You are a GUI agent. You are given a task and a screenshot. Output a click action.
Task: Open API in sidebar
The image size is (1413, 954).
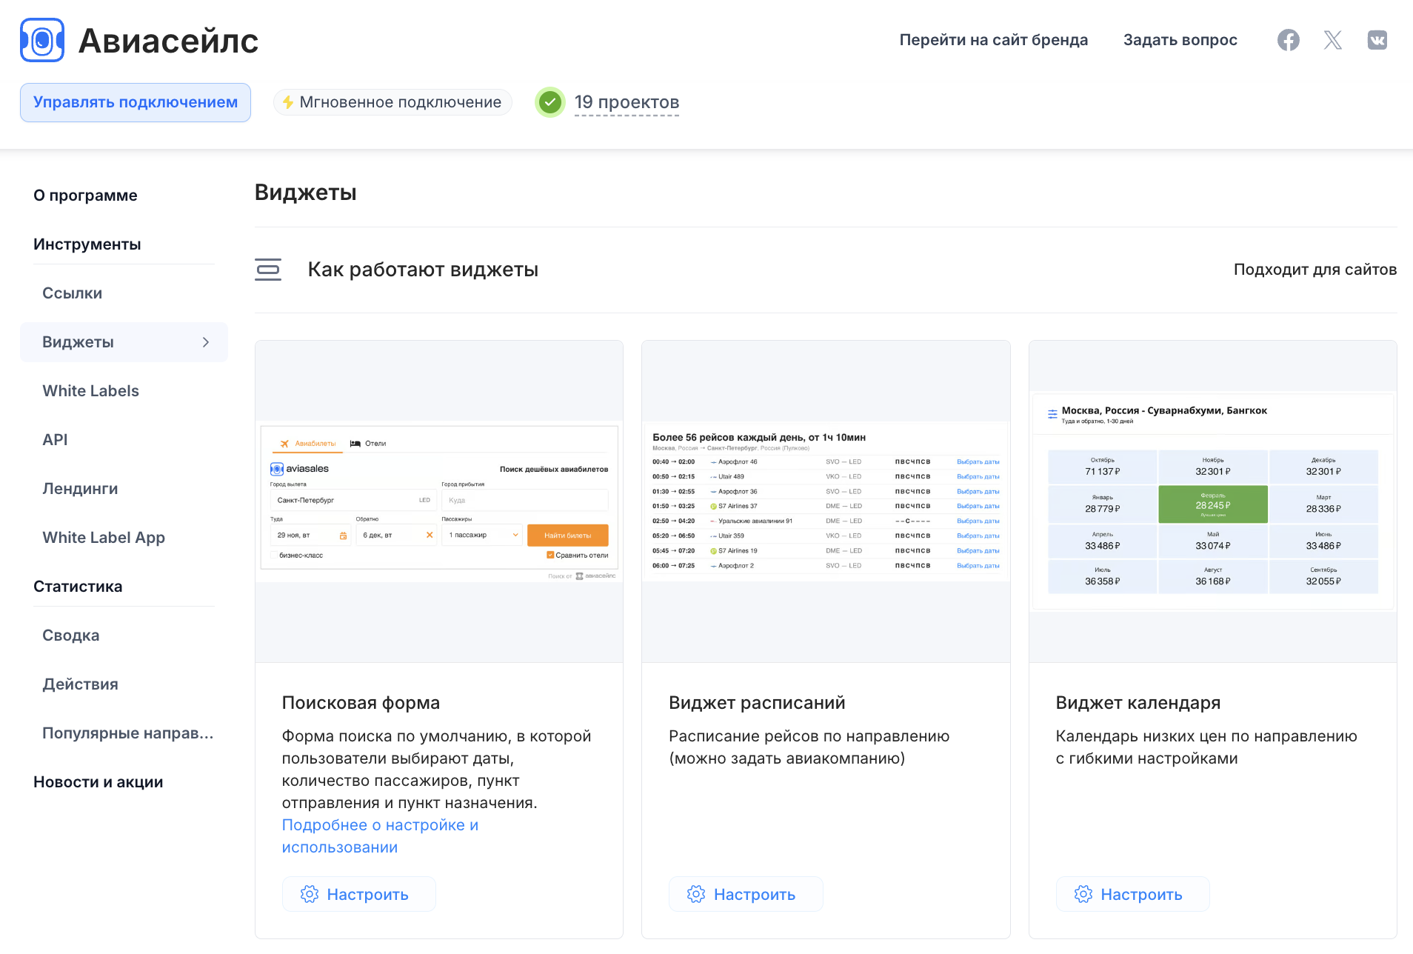(55, 440)
